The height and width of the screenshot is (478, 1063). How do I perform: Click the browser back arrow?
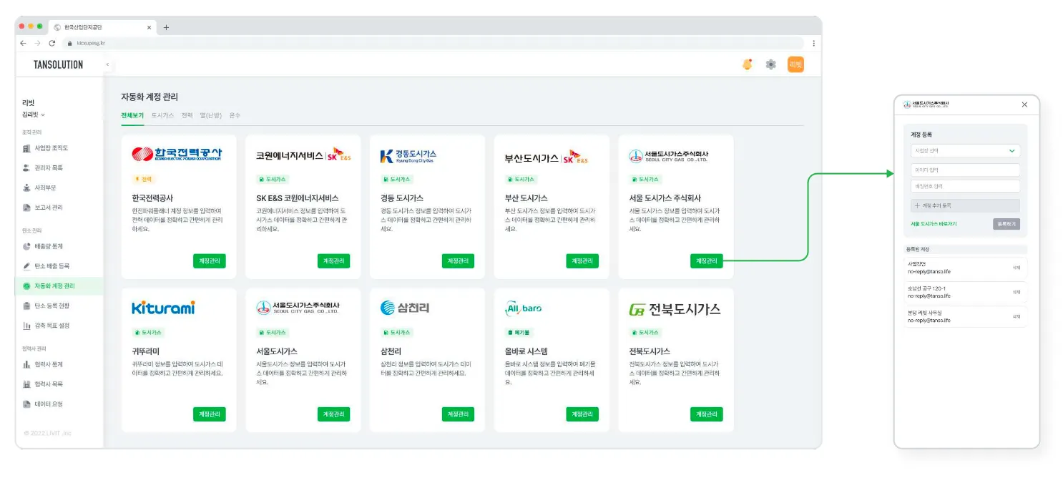(x=23, y=43)
